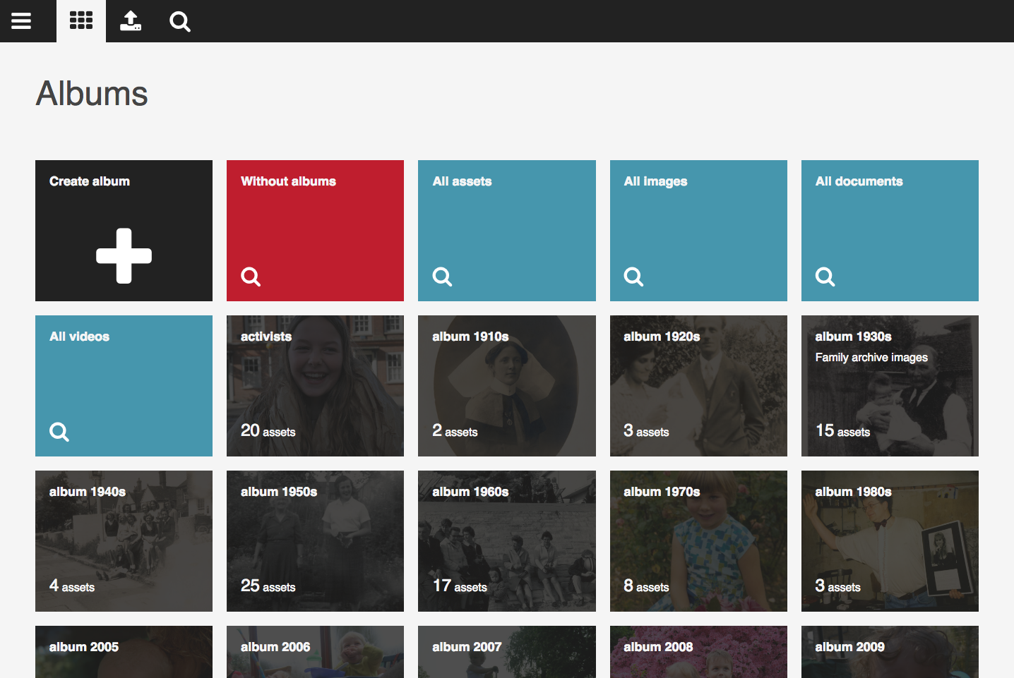Open album 1940s
Image resolution: width=1014 pixels, height=678 pixels.
(x=124, y=541)
